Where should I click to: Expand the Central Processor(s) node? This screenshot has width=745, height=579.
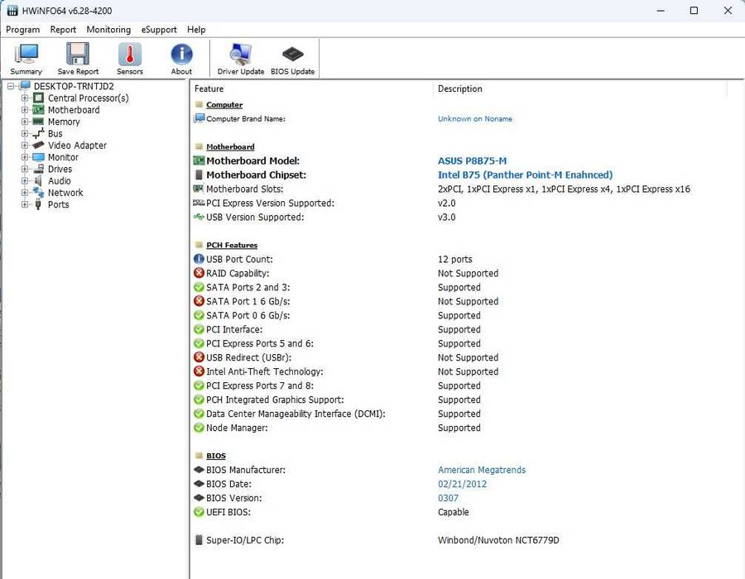coord(25,98)
